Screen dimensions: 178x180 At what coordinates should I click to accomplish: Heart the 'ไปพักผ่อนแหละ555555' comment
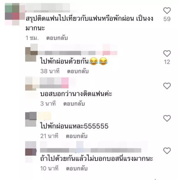click(167, 118)
